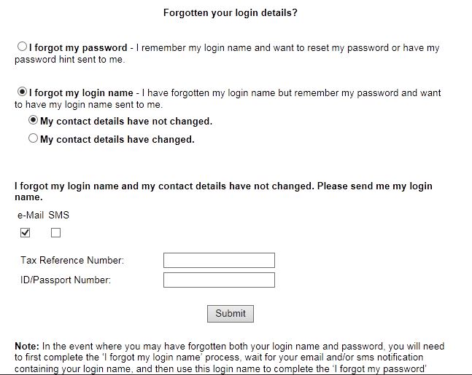Click the 'e-Mail' column label

tap(30, 216)
